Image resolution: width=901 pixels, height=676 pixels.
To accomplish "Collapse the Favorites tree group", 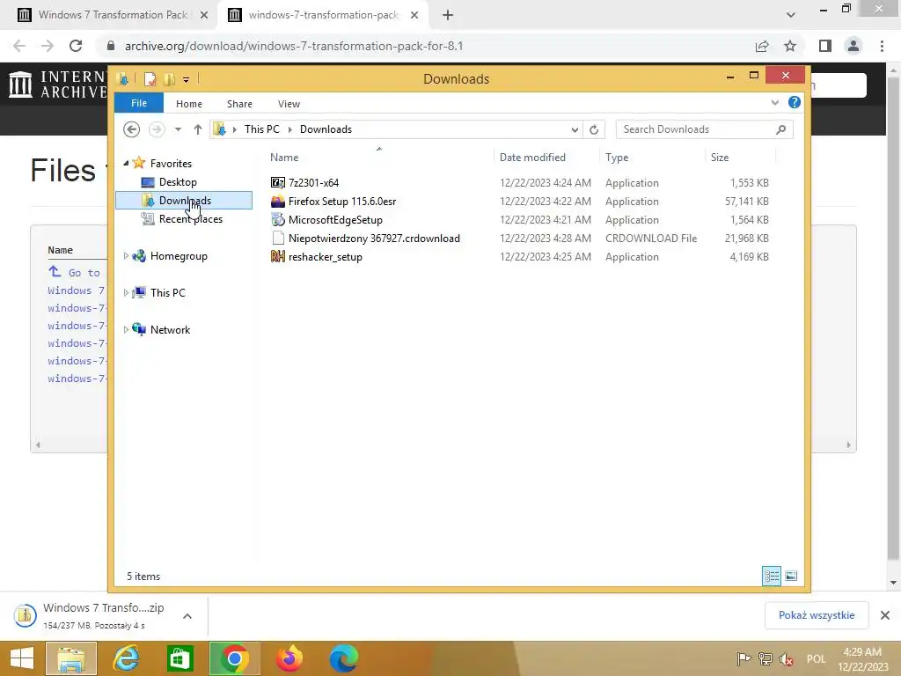I will [126, 163].
